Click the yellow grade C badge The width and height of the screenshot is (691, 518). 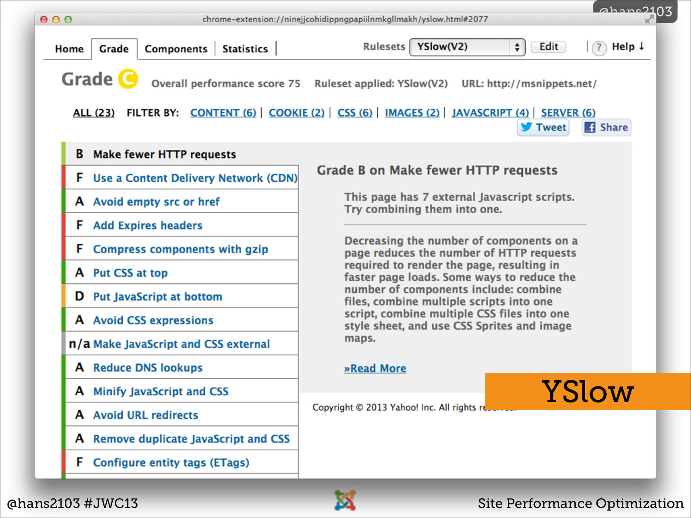pyautogui.click(x=128, y=79)
